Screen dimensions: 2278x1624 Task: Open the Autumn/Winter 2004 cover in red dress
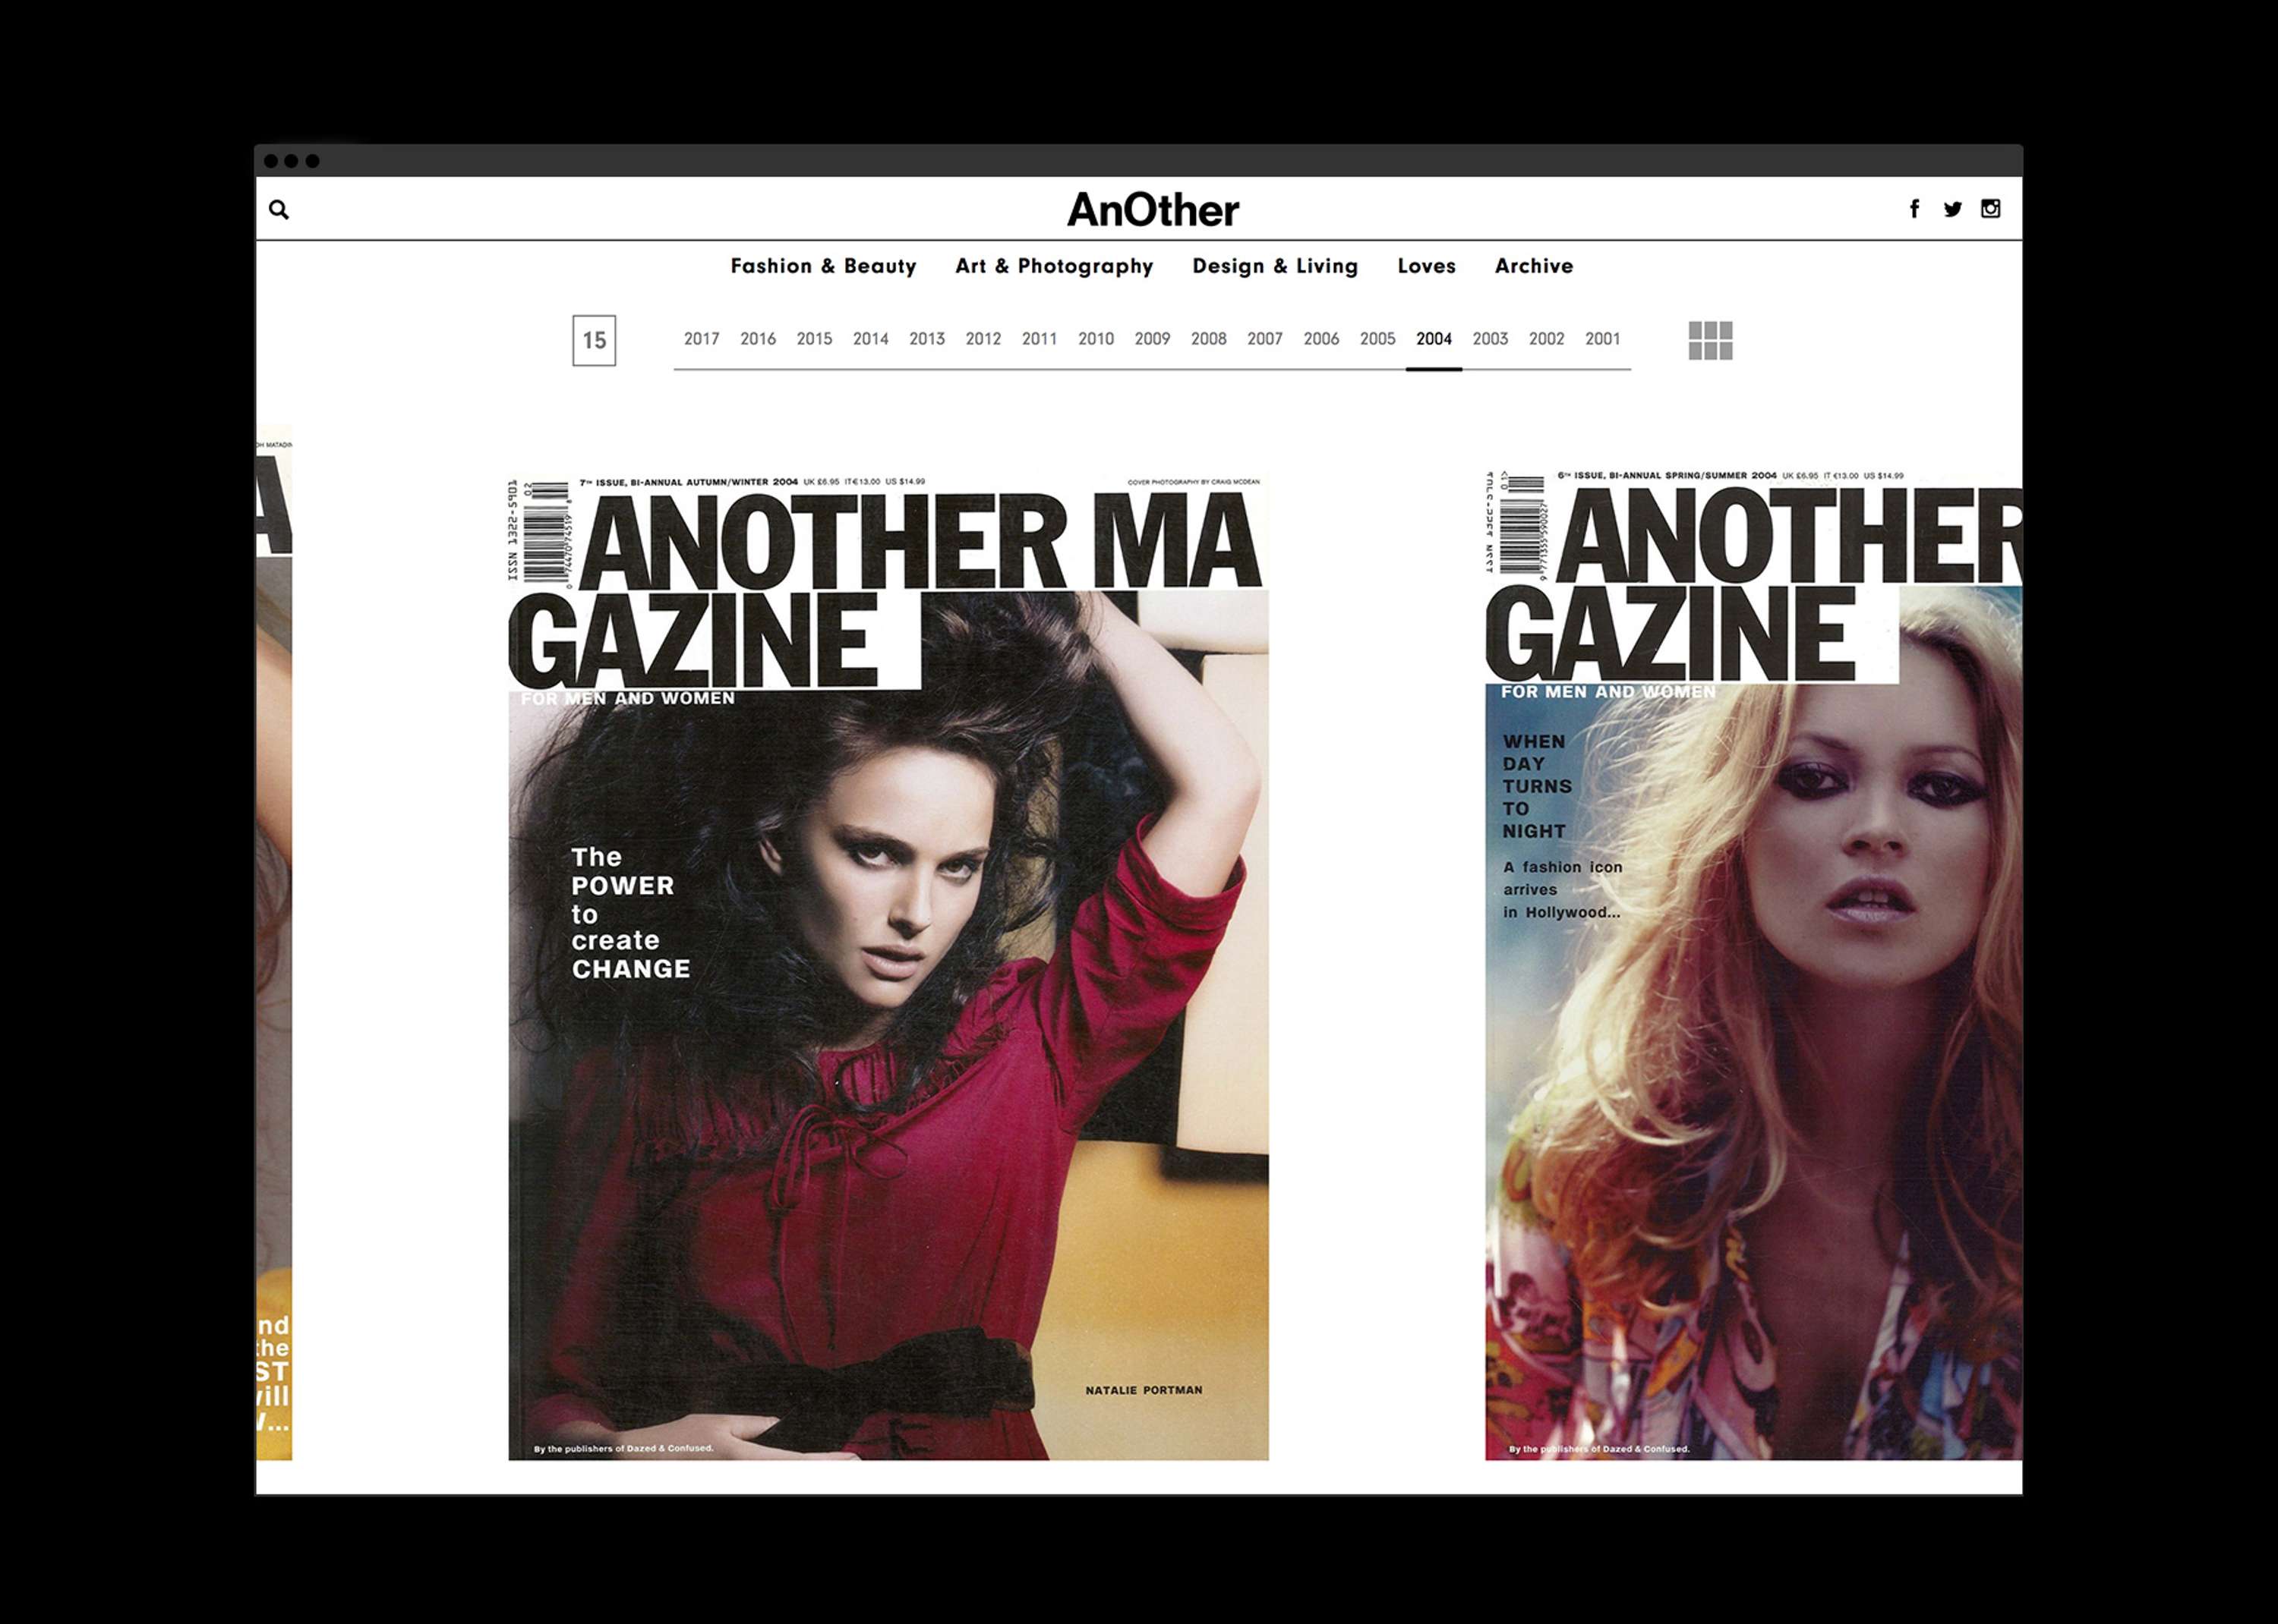(888, 967)
